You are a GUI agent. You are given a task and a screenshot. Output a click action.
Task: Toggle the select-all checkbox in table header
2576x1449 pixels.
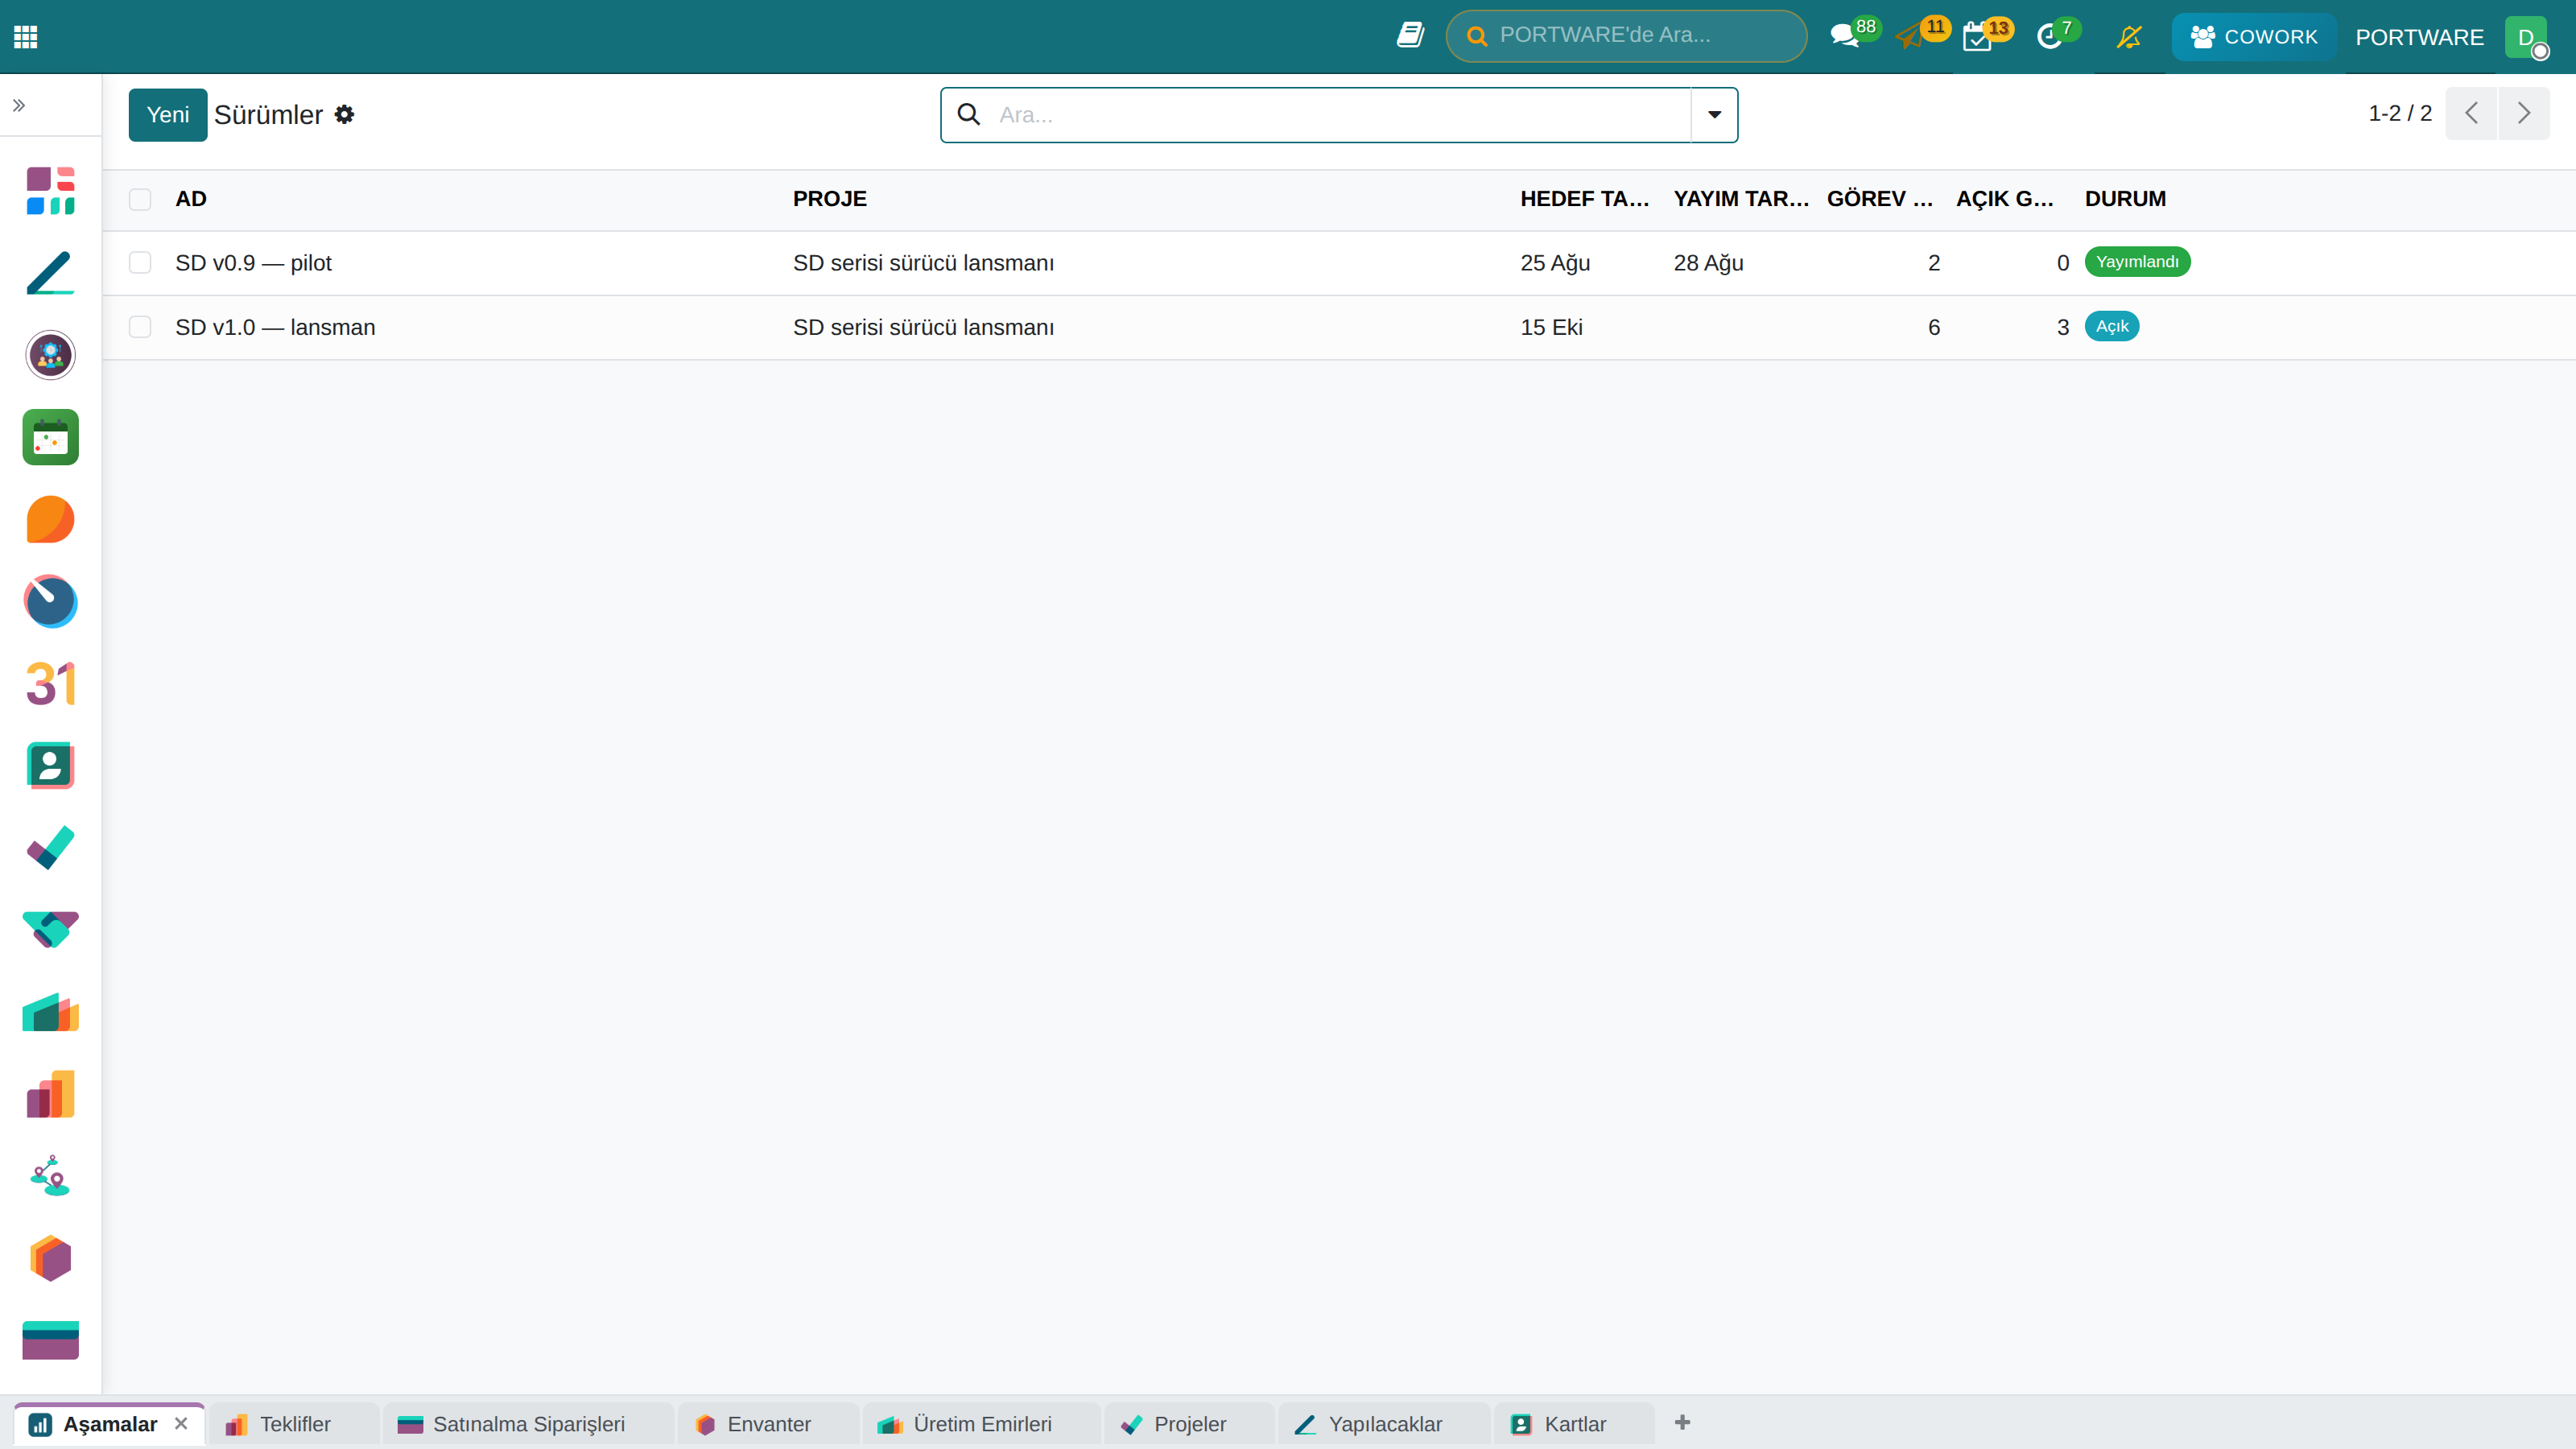[x=140, y=199]
